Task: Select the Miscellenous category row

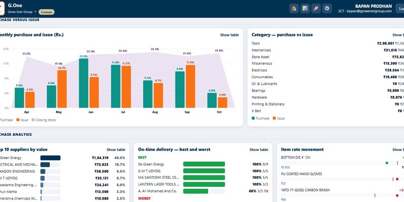Action: point(328,64)
